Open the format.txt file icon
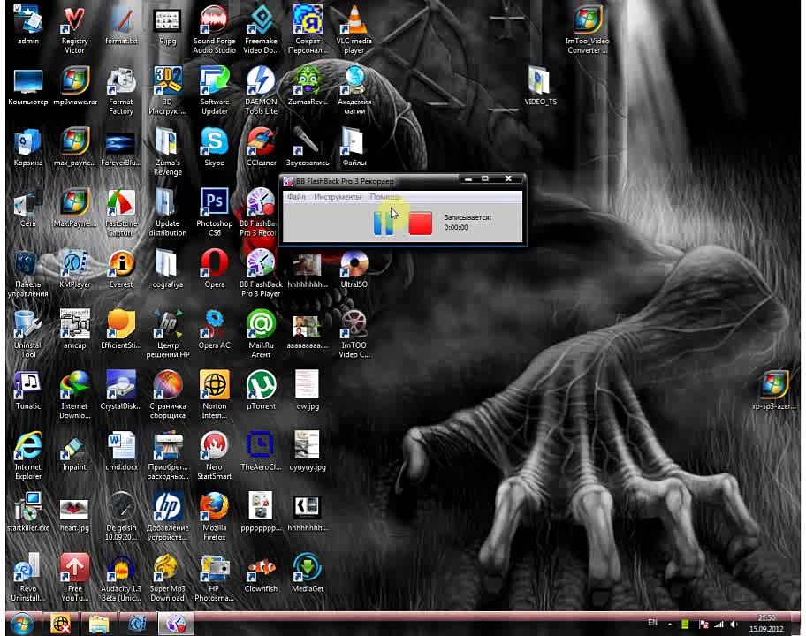Image resolution: width=806 pixels, height=636 pixels. point(121,26)
